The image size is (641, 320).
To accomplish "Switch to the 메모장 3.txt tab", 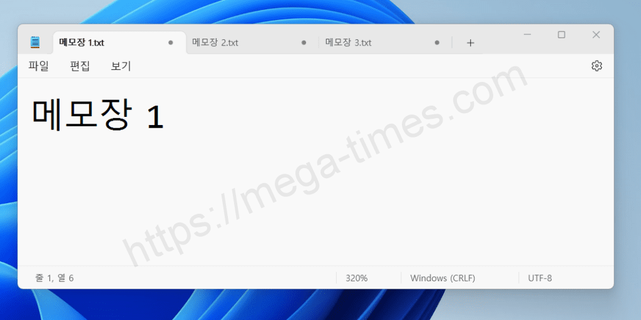I will point(385,42).
